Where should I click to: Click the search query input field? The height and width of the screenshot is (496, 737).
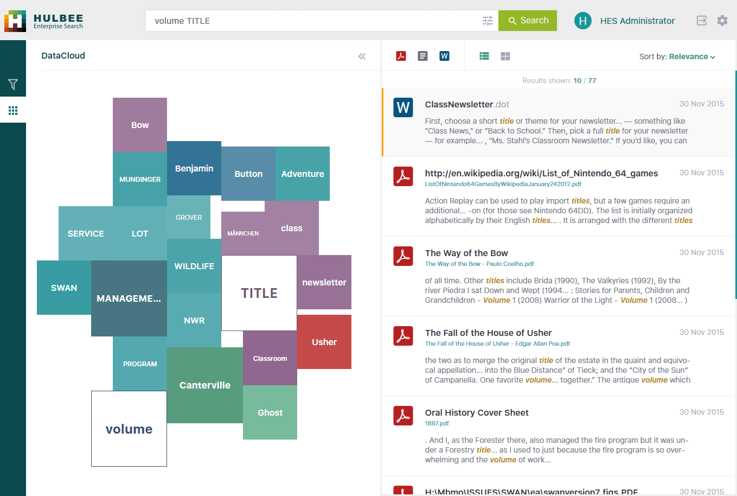click(315, 21)
